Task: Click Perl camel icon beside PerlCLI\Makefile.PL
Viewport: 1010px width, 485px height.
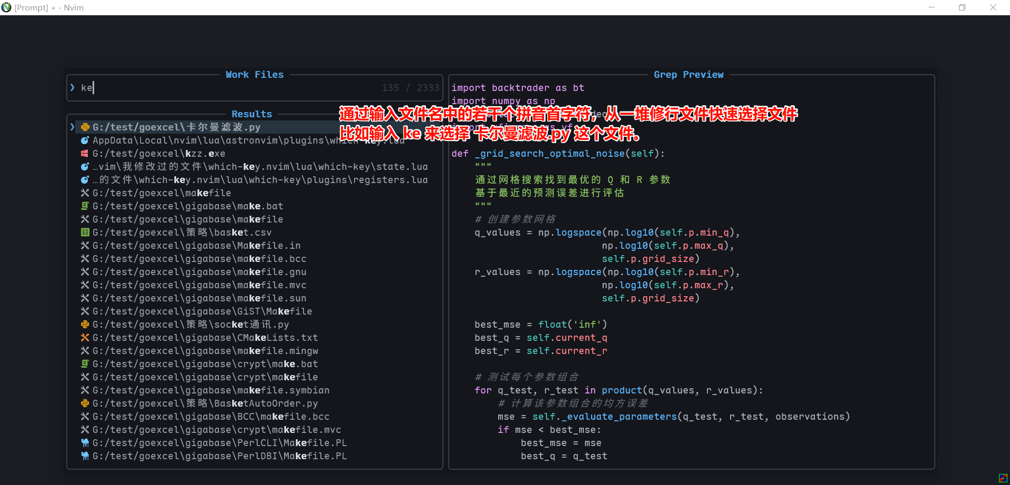Action: [85, 443]
